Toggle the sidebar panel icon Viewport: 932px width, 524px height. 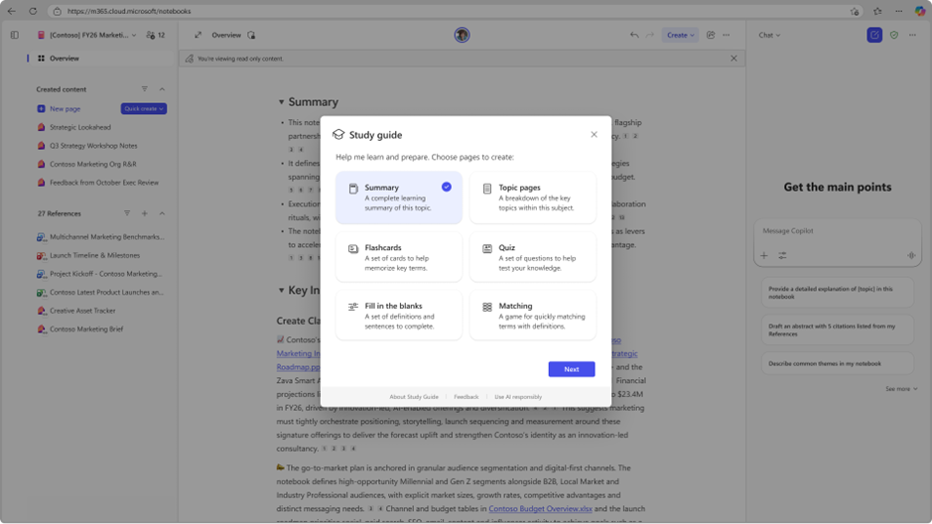pyautogui.click(x=14, y=35)
